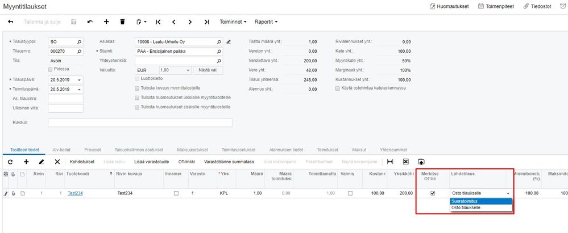Image resolution: width=568 pixels, height=233 pixels.
Task: Delete the selected grid row
Action: coord(57,162)
